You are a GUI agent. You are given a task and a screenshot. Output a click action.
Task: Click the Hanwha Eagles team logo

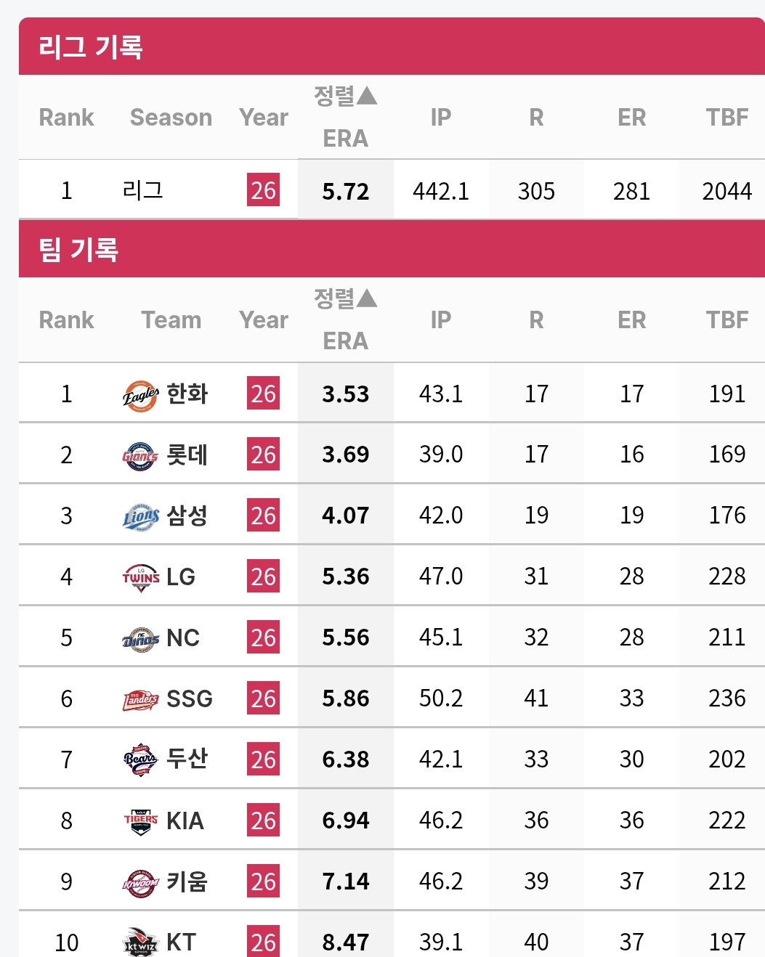pyautogui.click(x=140, y=395)
